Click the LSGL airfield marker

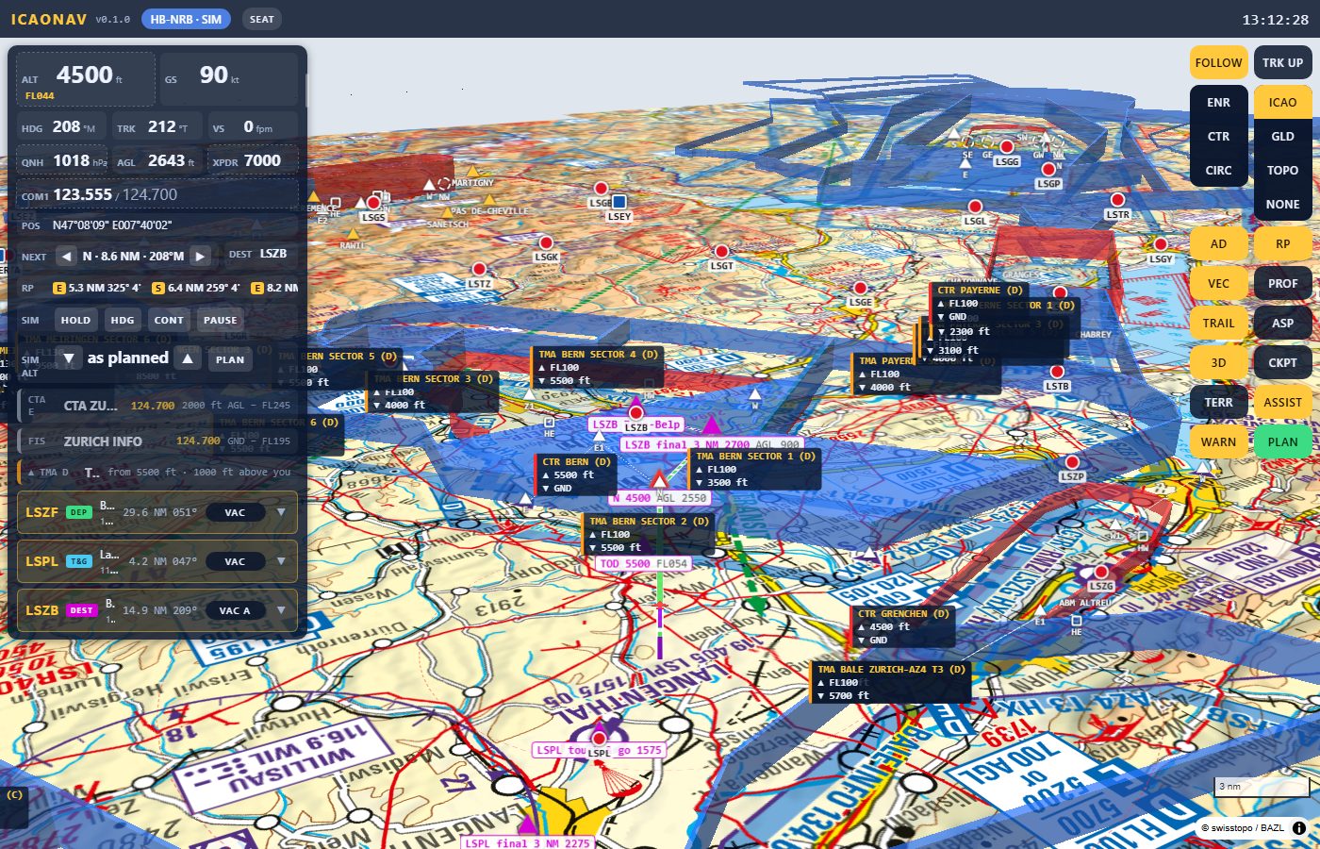975,207
